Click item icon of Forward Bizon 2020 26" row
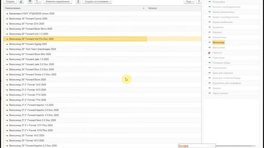264x148 pixels. coord(7,80)
